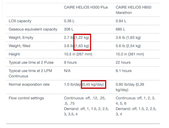Select the 685 L gaseous capacity value
The height and width of the screenshot is (128, 169).
(x=121, y=29)
